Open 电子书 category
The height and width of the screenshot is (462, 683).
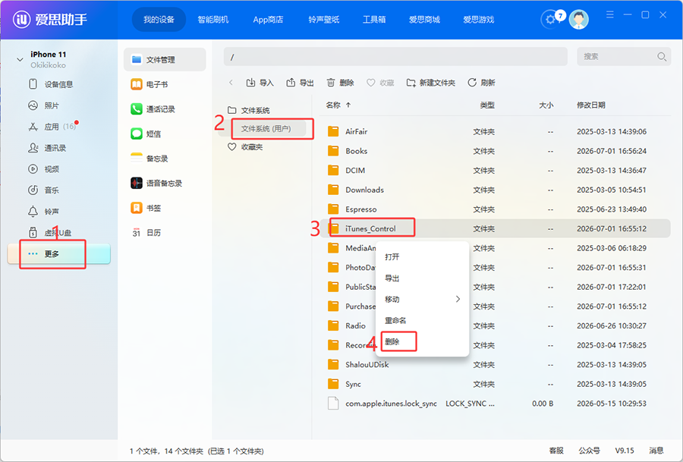pyautogui.click(x=150, y=84)
